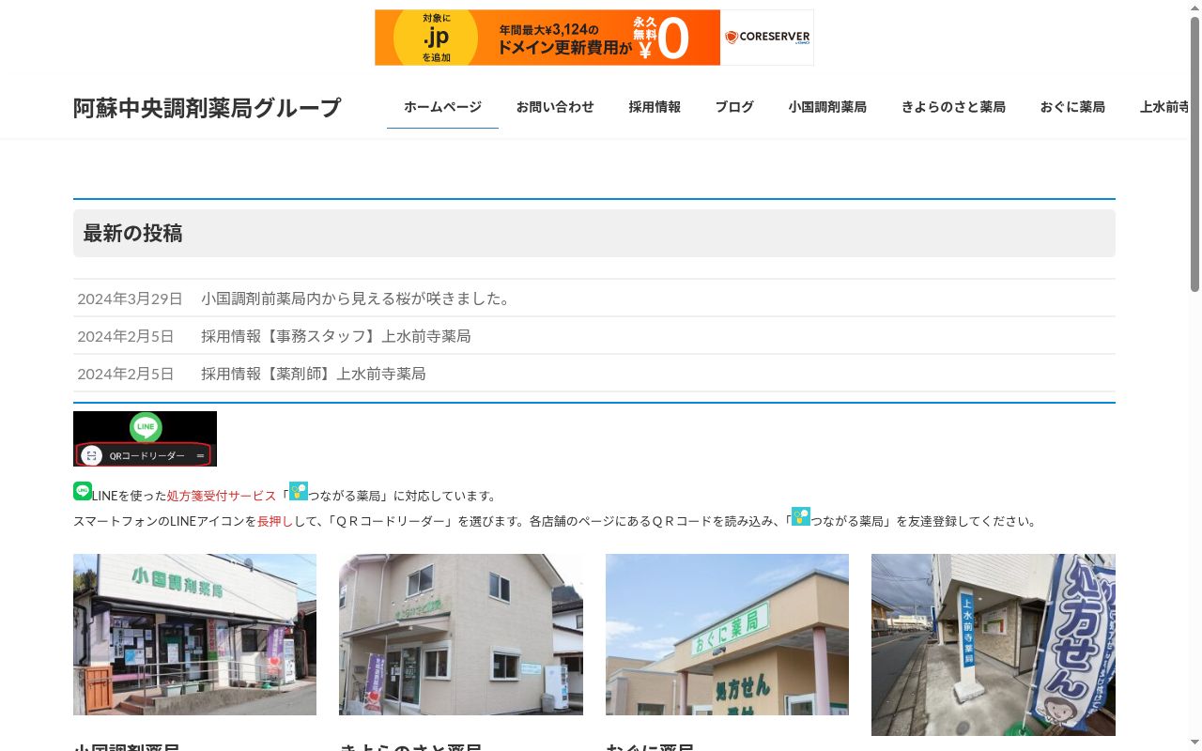
Task: Select 小国調剤薬局 in the top menu
Action: pos(827,107)
